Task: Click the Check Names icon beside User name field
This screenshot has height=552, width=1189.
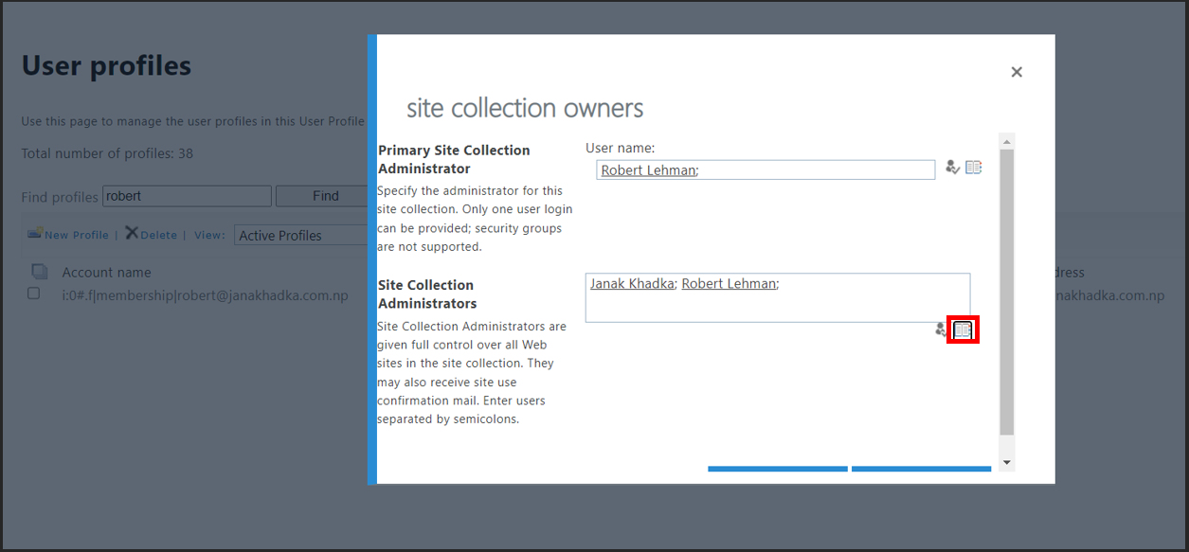Action: (x=953, y=167)
